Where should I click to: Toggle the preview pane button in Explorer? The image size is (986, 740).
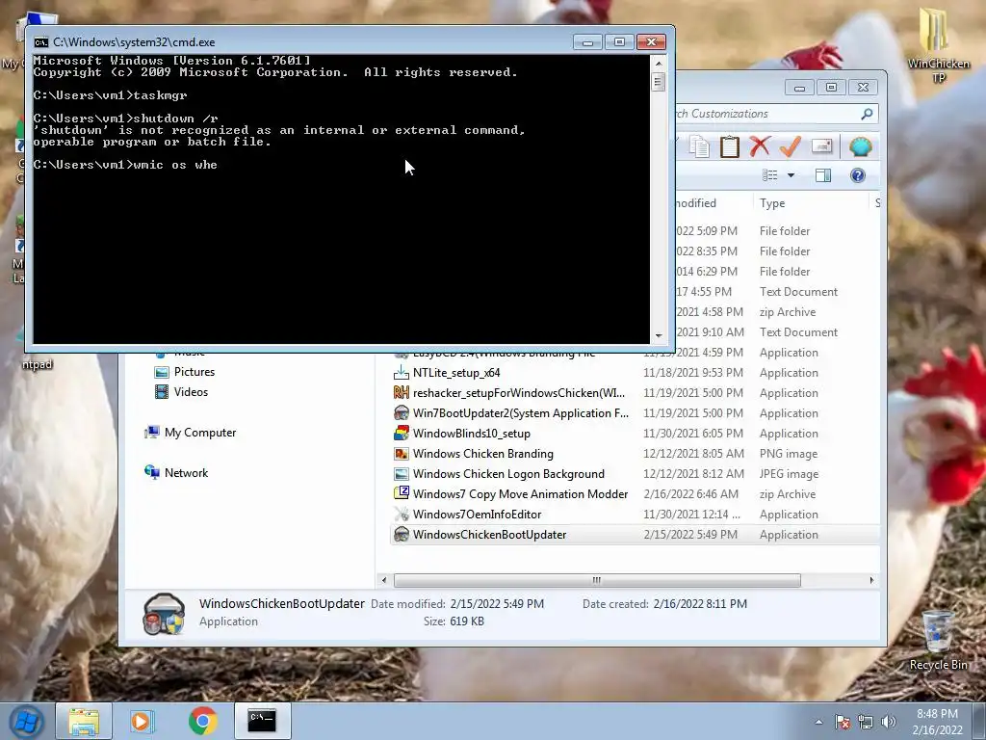(823, 175)
